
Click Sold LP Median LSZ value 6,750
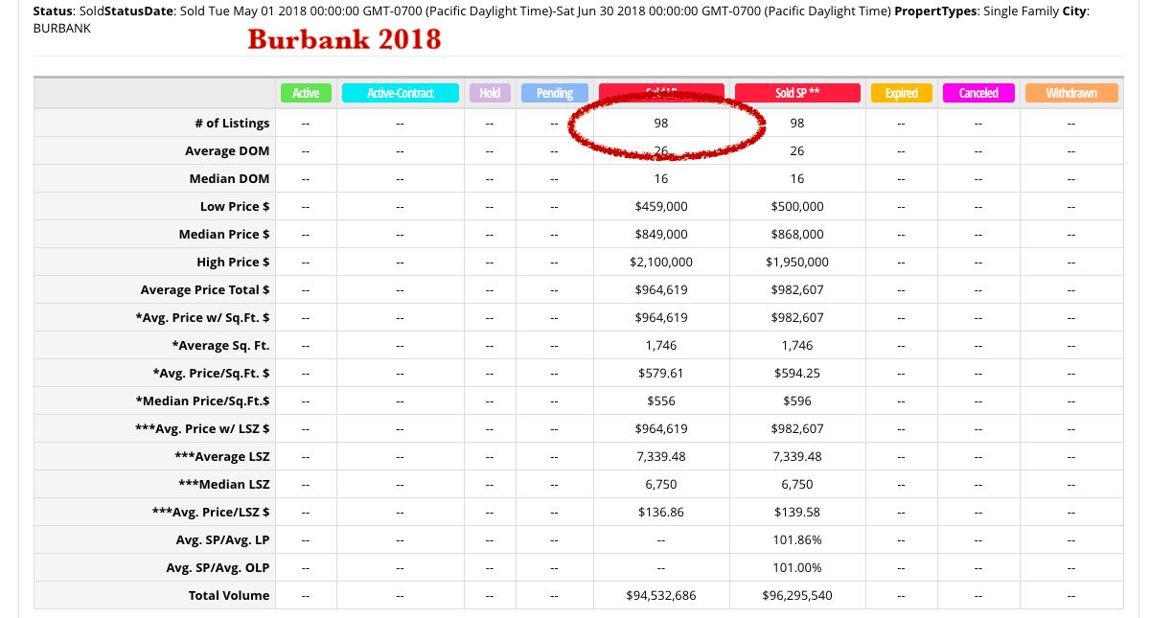click(x=661, y=484)
